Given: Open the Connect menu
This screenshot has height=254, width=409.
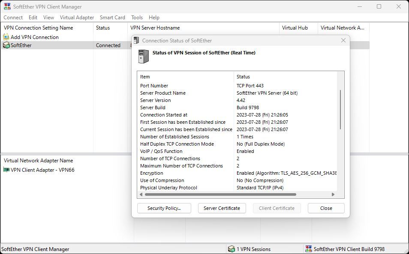Looking at the screenshot, I should click(x=13, y=18).
